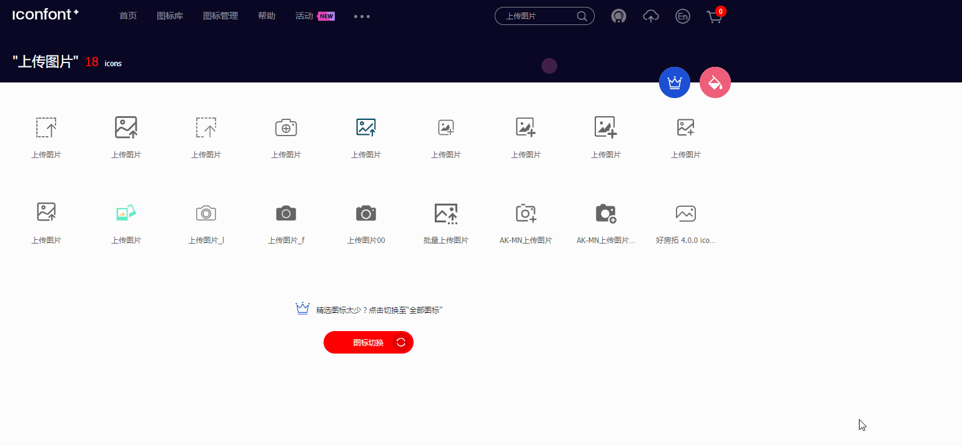Click the 批量上传图片 icon

coord(446,212)
